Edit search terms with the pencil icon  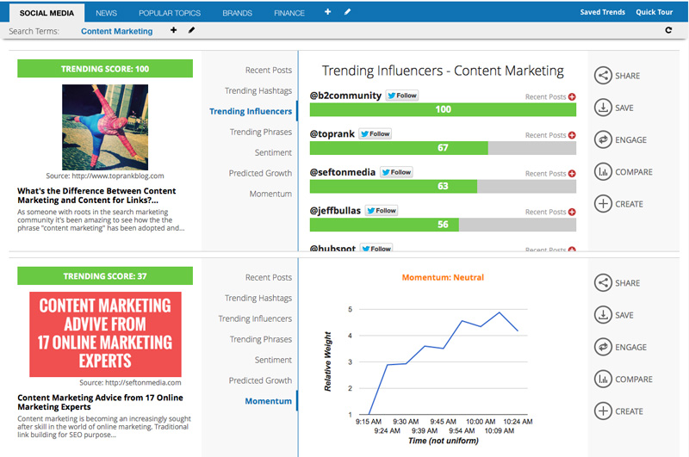pyautogui.click(x=191, y=30)
